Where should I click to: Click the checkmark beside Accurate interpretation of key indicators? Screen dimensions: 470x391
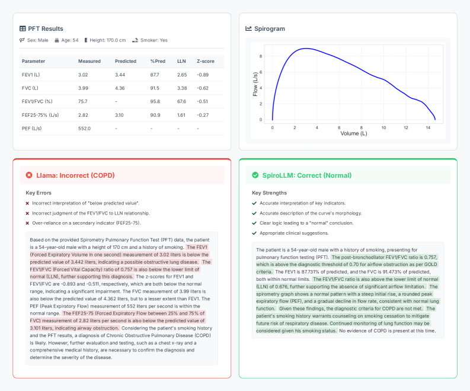pyautogui.click(x=254, y=203)
